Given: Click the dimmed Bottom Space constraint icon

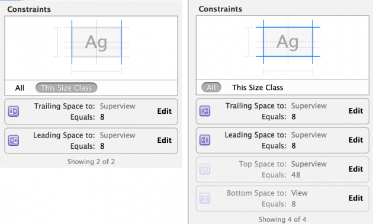Looking at the screenshot, I should [205, 198].
